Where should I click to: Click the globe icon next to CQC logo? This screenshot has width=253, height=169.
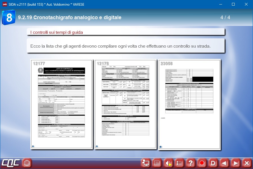pyautogui.click(x=27, y=163)
